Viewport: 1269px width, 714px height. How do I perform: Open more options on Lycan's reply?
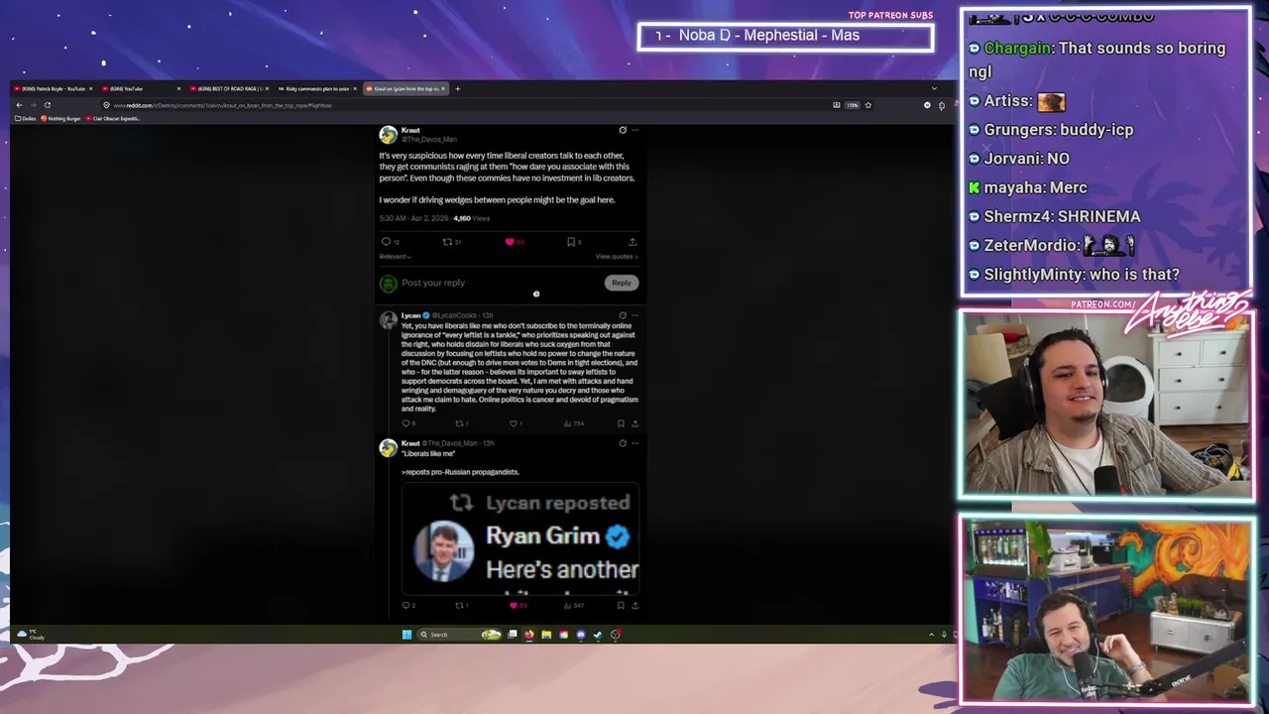(x=635, y=315)
